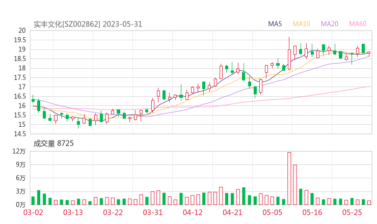Hide the MA60 line via legend
The image size is (377, 224).
pos(357,24)
